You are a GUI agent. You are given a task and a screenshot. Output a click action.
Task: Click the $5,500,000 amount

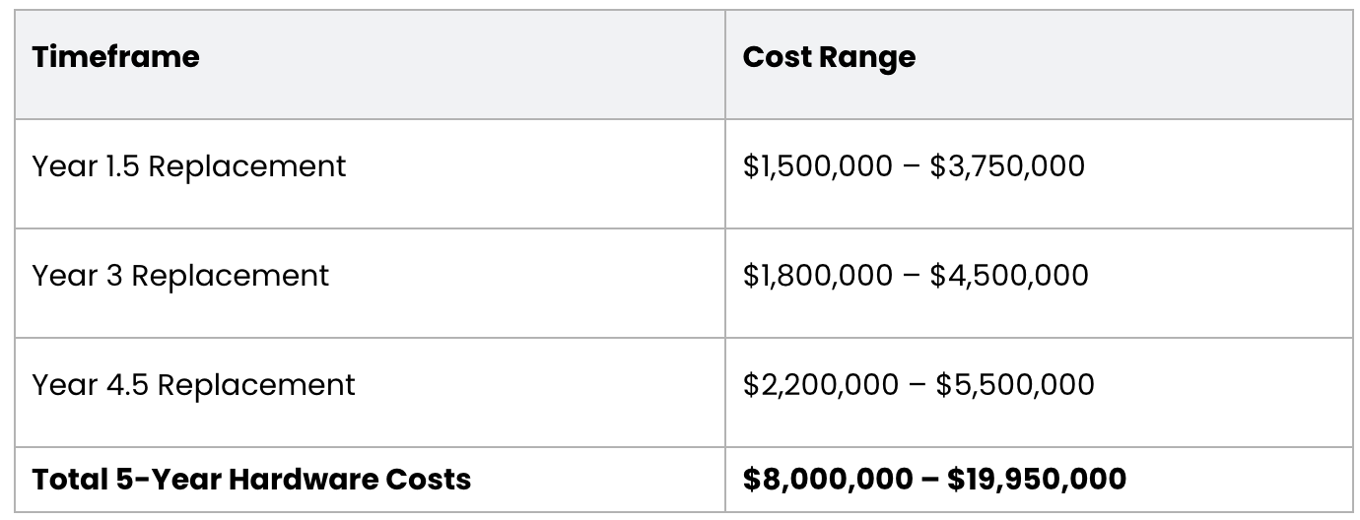pyautogui.click(x=1015, y=384)
